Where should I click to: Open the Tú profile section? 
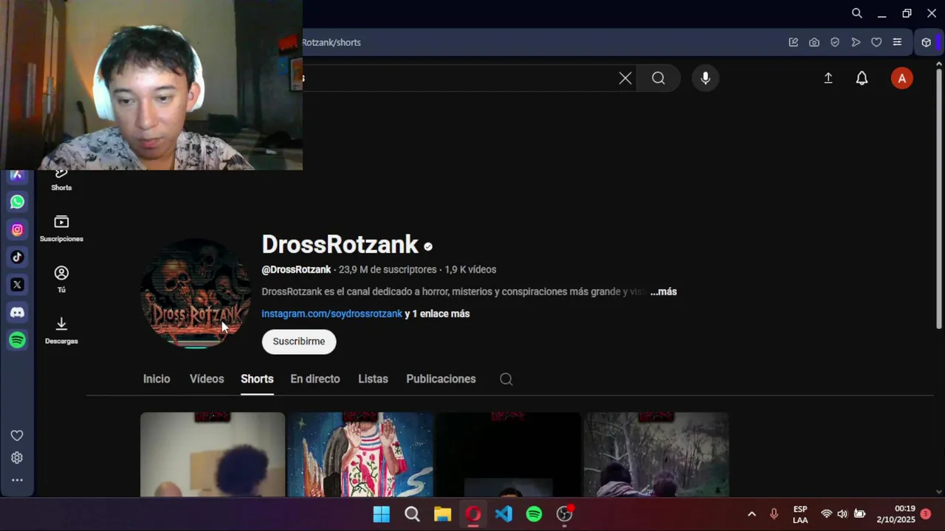61,280
